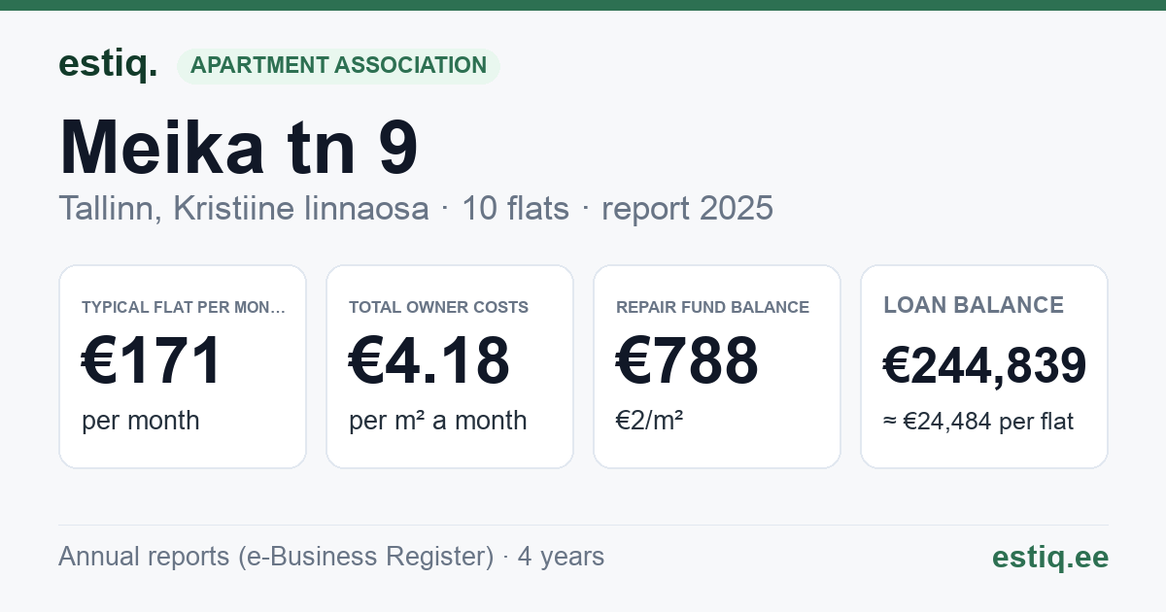This screenshot has width=1166, height=612.
Task: Visit the estiq.ee link
Action: [1049, 557]
